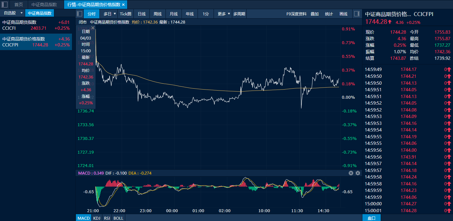
Task: Collapse the left panel via chart toolbar icon
Action: (79, 14)
